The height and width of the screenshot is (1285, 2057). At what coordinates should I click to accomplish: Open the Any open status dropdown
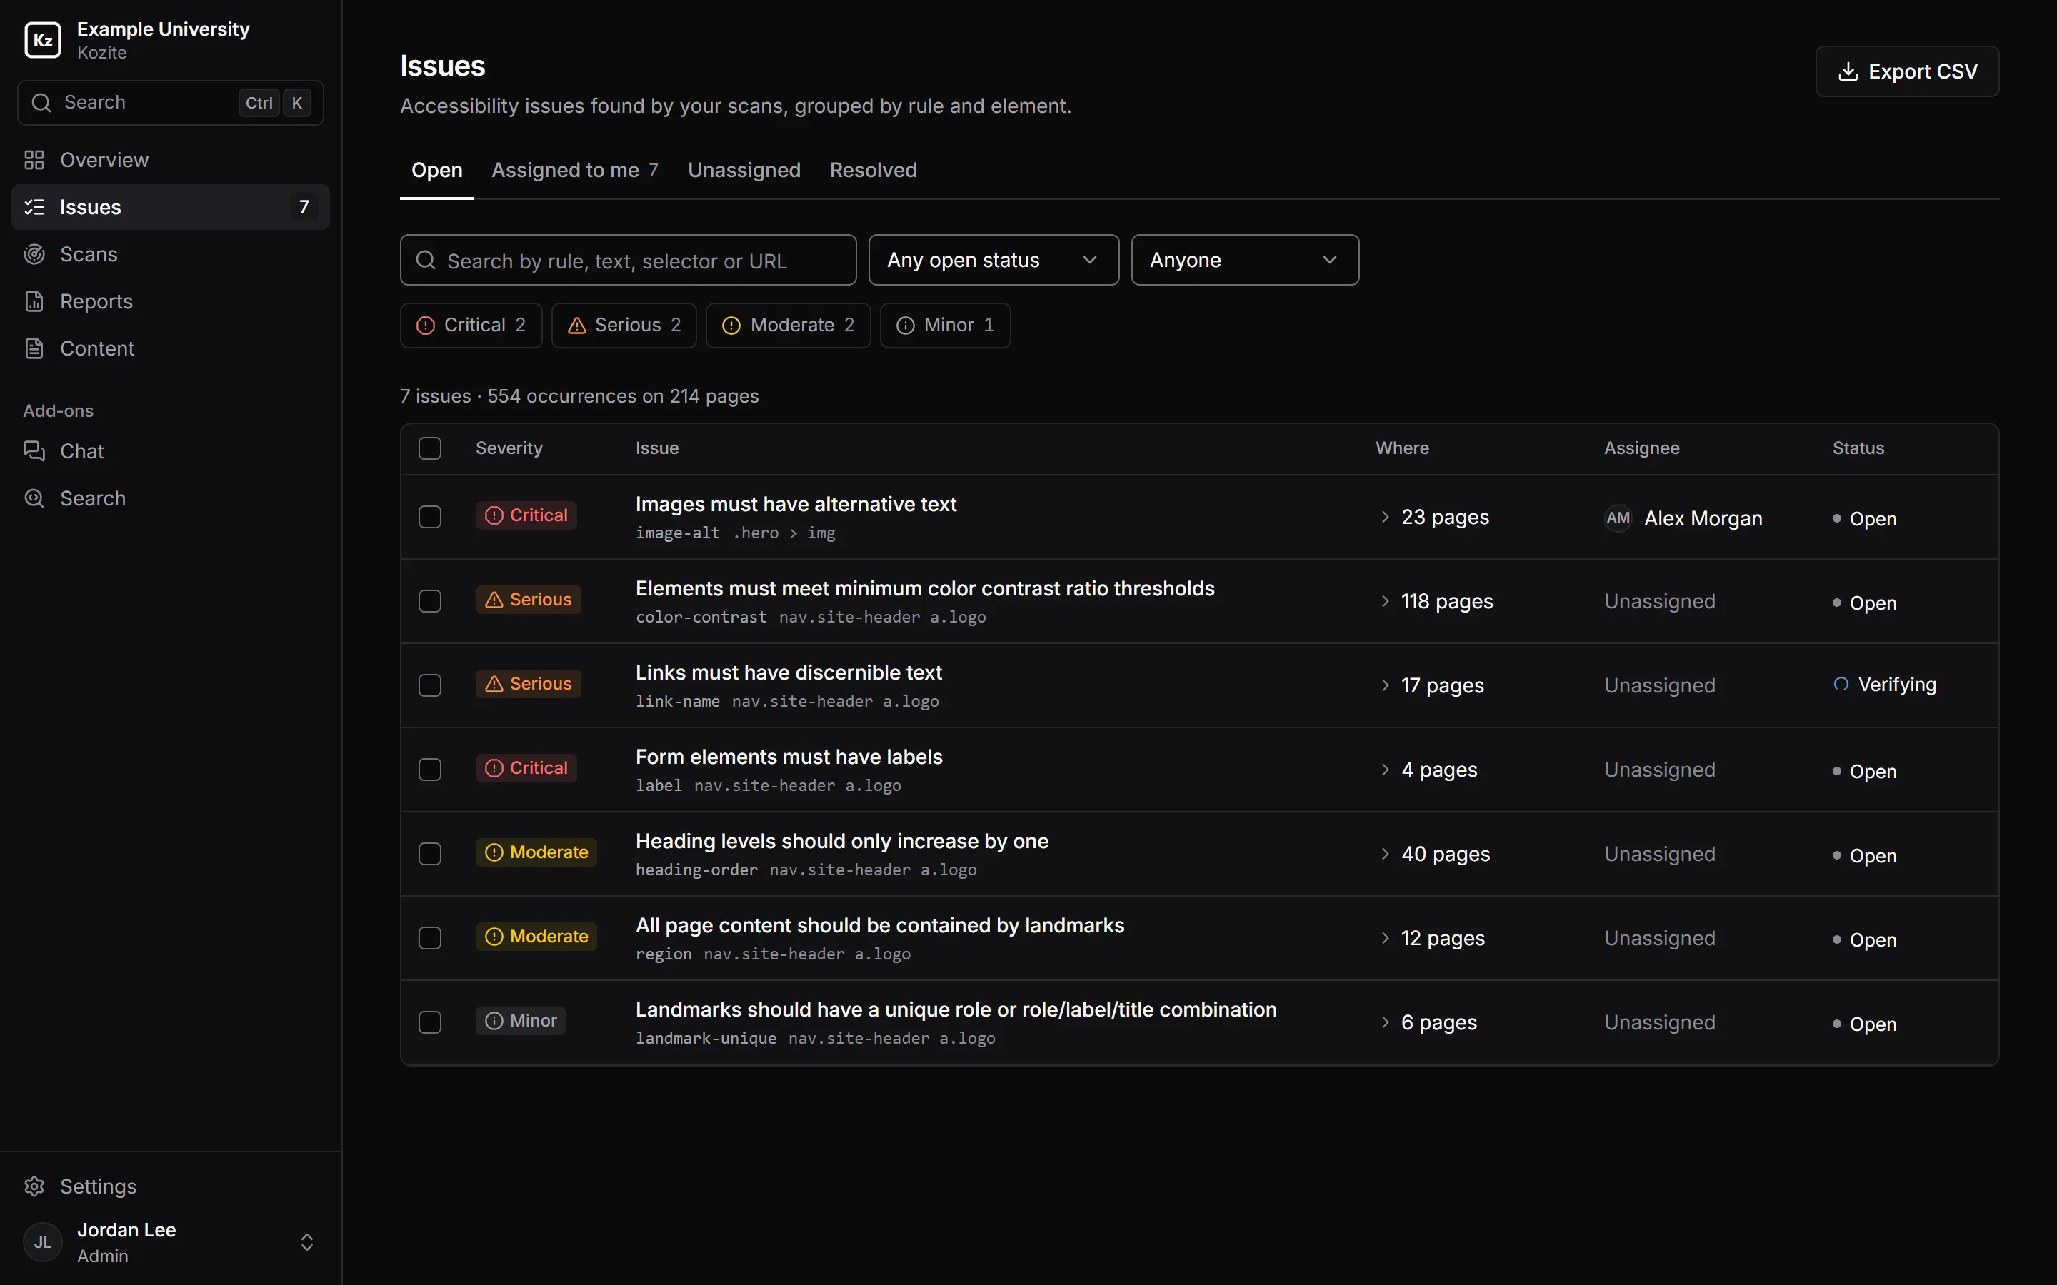(x=994, y=260)
